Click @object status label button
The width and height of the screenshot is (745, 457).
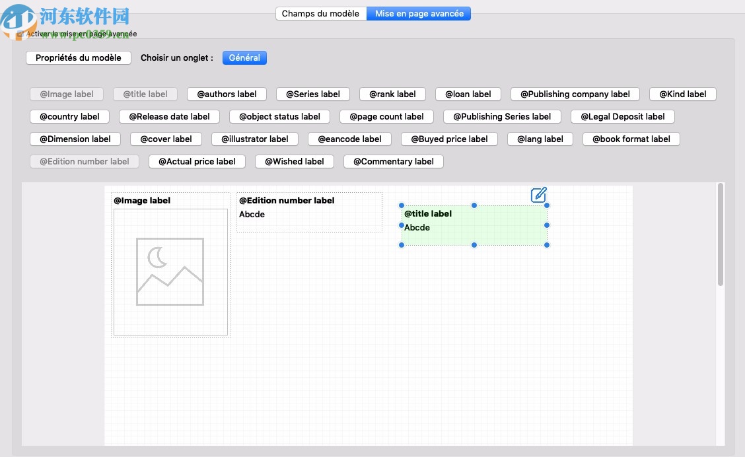[279, 116]
